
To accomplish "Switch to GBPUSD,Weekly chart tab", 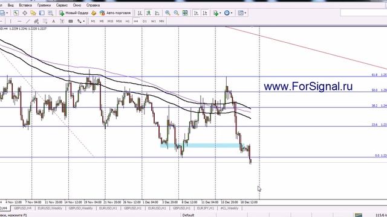I will [x=80, y=209].
